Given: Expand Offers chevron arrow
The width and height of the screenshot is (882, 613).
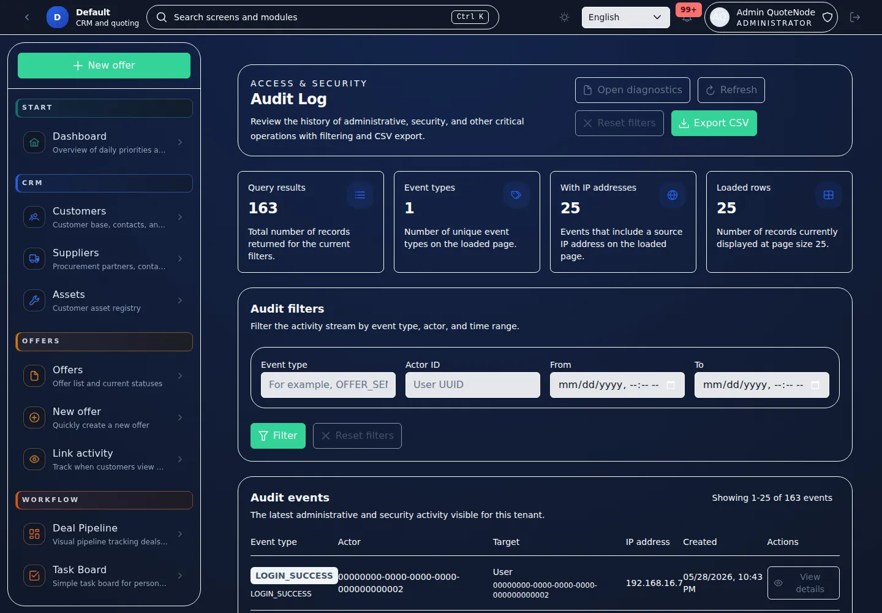Looking at the screenshot, I should (x=180, y=376).
